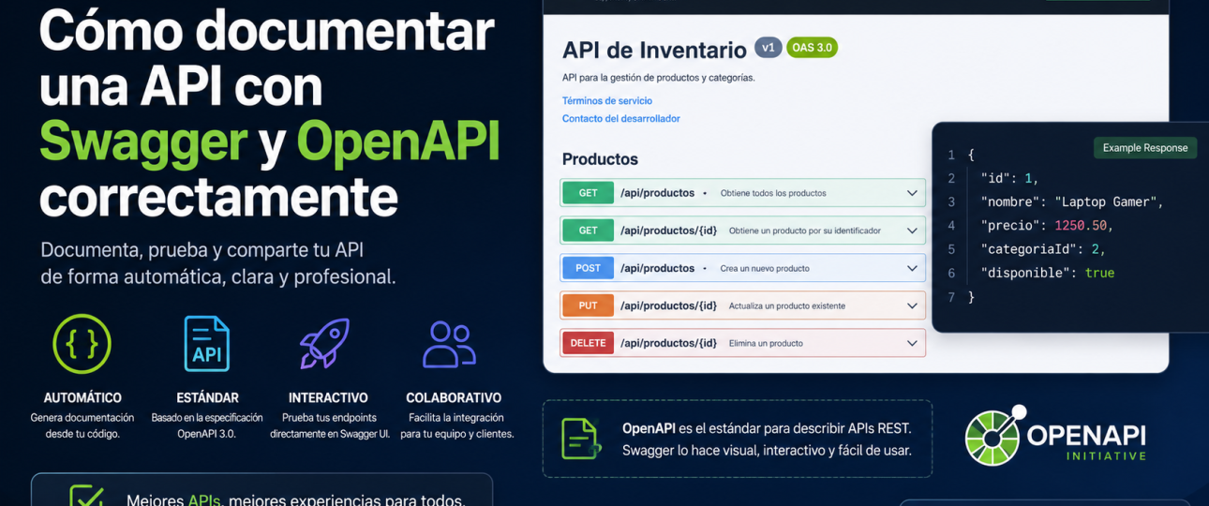The width and height of the screenshot is (1209, 506).
Task: Expand PUT /api/productos/{id} chevron
Action: click(x=912, y=305)
